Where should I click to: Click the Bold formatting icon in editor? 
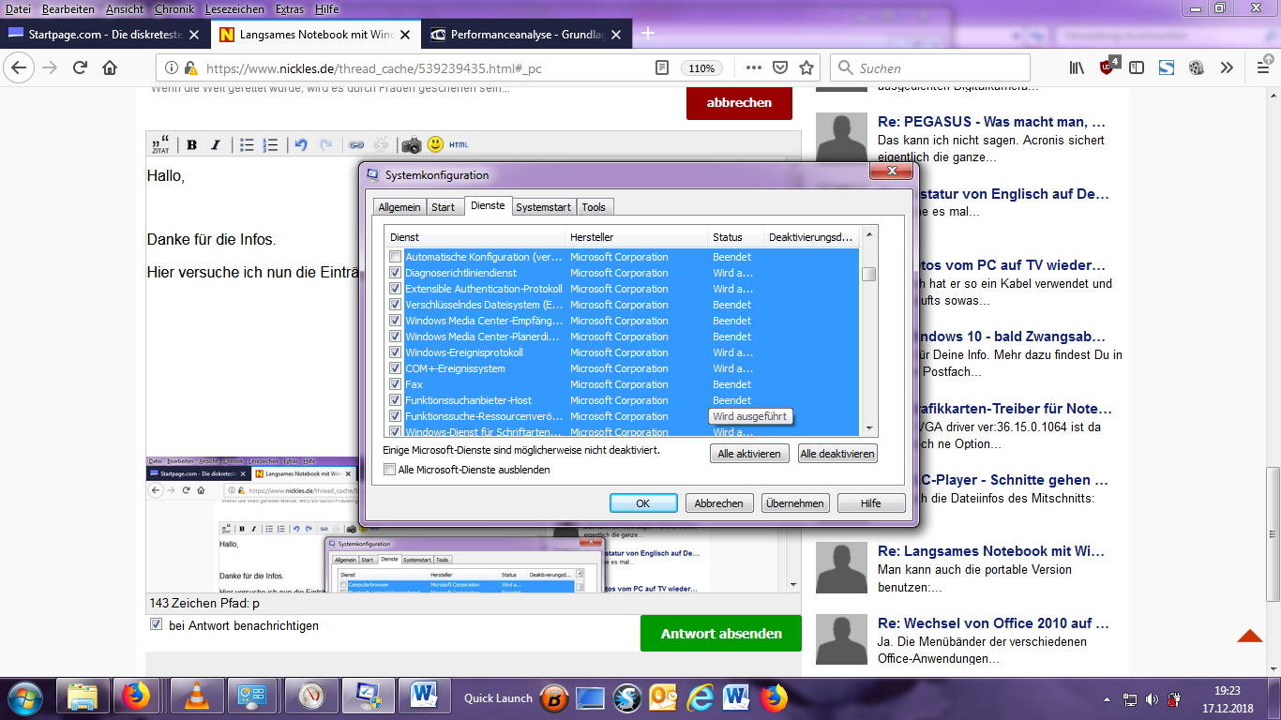tap(191, 144)
